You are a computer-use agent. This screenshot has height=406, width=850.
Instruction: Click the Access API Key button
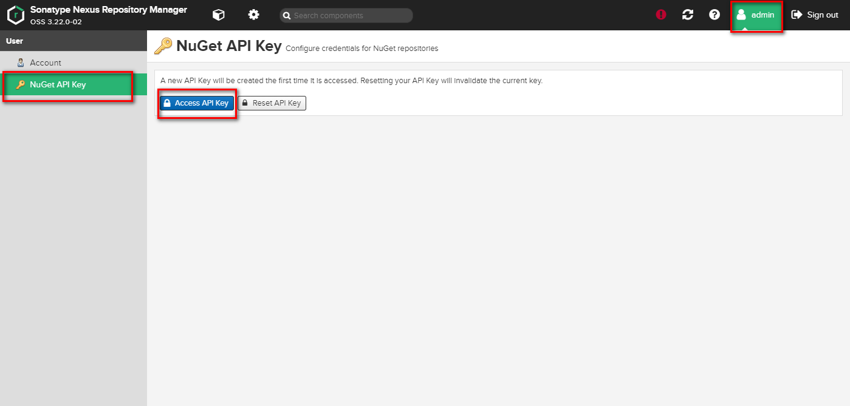pyautogui.click(x=197, y=103)
